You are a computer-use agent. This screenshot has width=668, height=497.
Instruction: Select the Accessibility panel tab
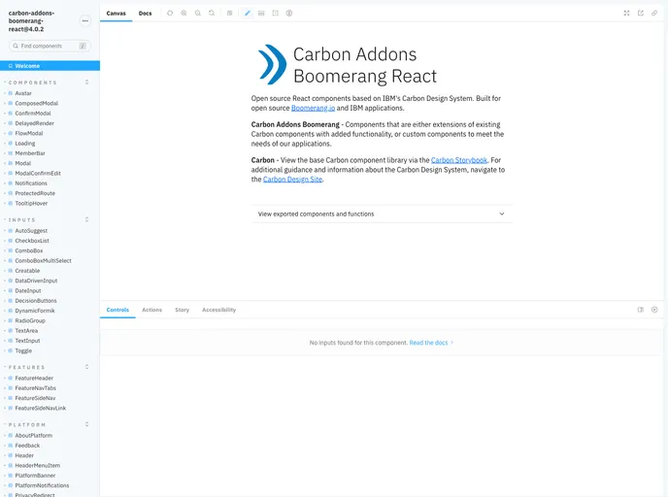click(x=219, y=310)
